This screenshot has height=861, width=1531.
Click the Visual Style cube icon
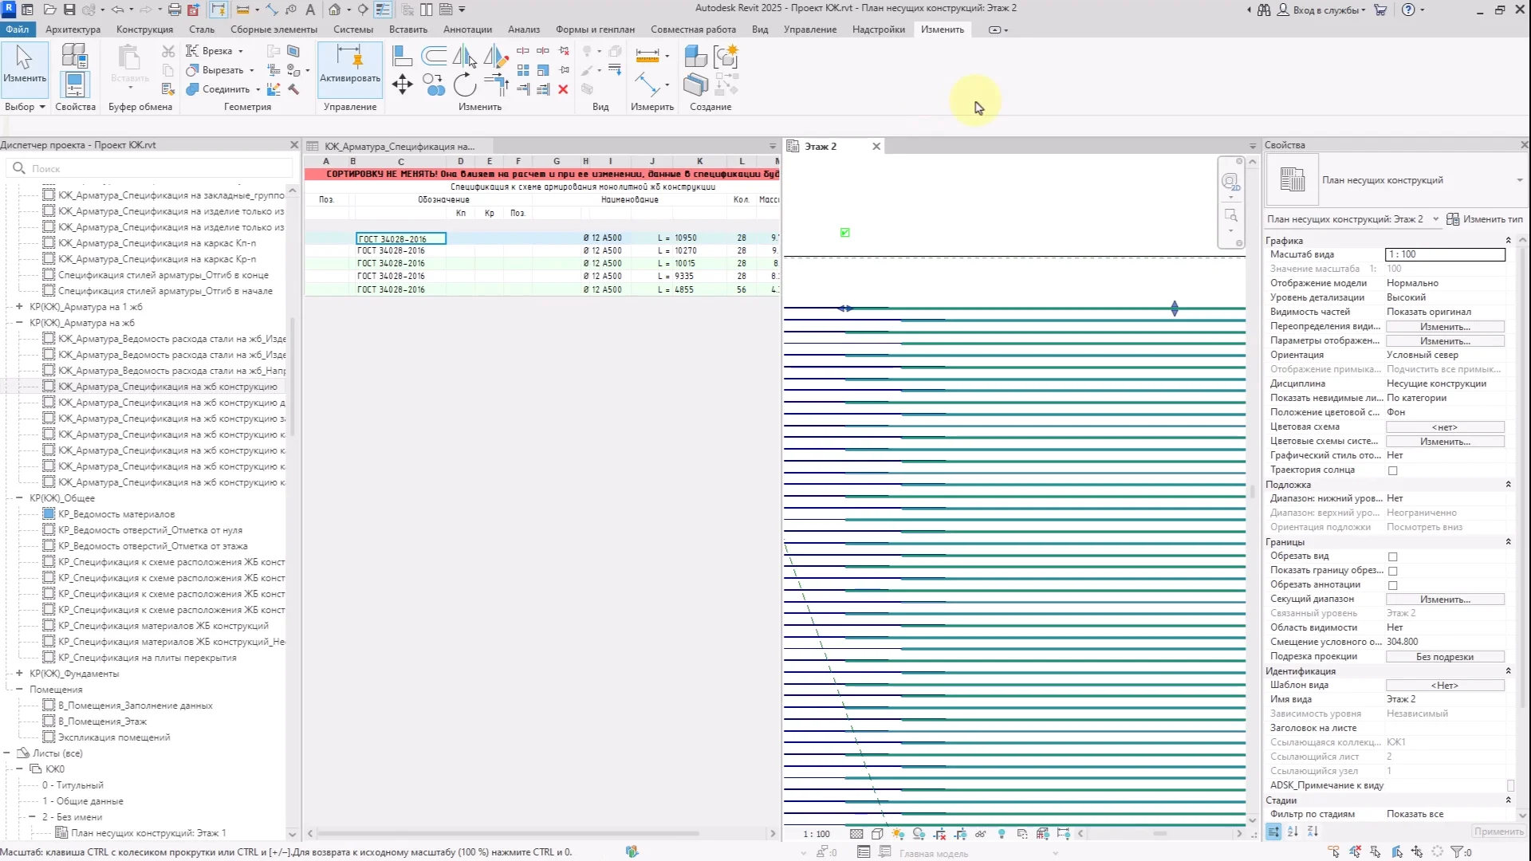pyautogui.click(x=877, y=834)
